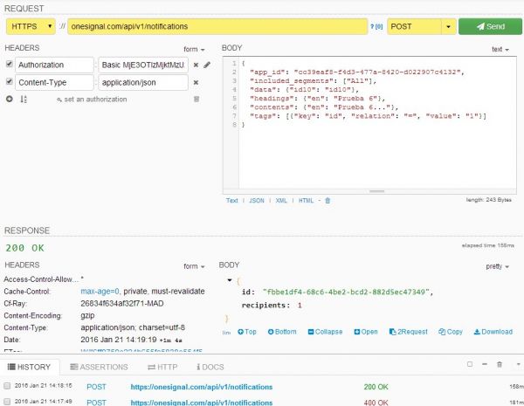The width and height of the screenshot is (524, 406).
Task: Collapse all response body nodes
Action: tap(325, 332)
